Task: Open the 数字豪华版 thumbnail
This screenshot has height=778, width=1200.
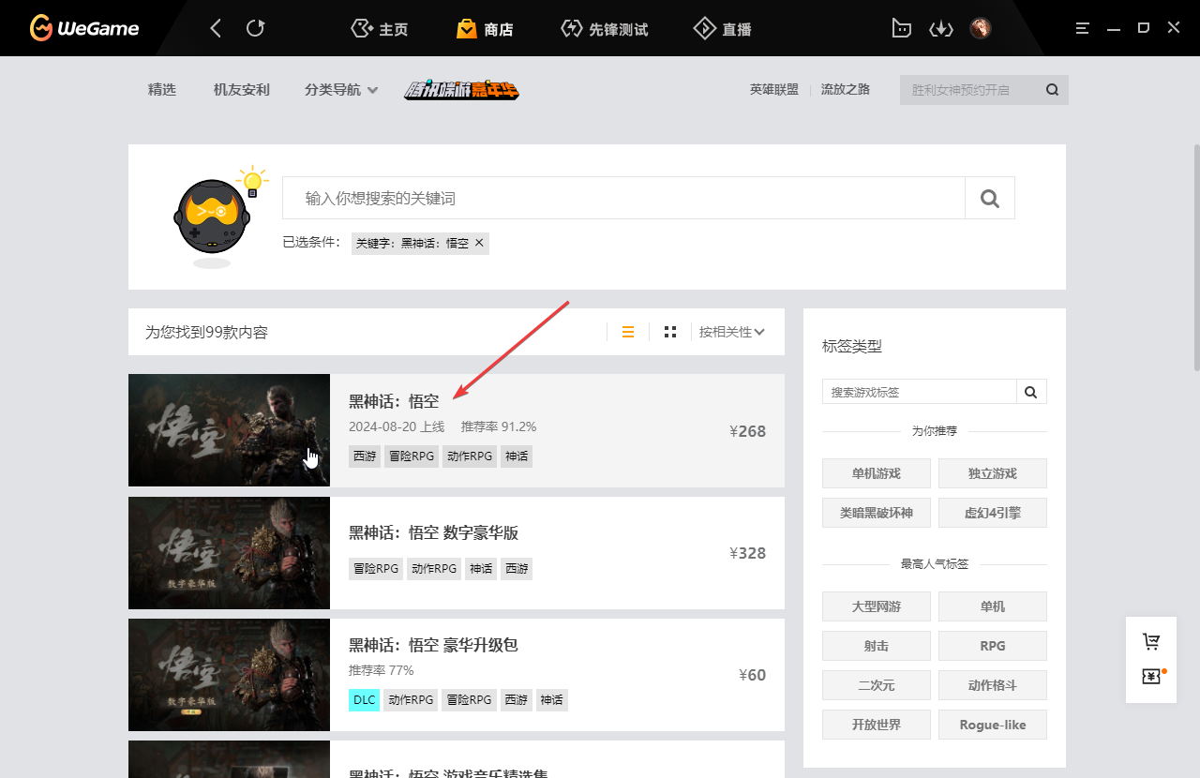Action: coord(229,552)
